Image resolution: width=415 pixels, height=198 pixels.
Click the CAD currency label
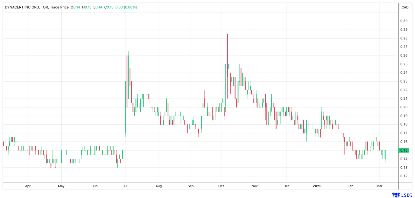(x=405, y=7)
